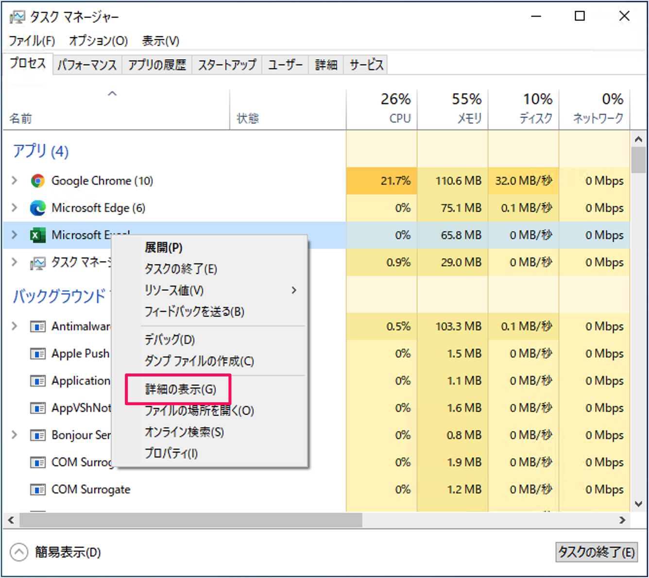Click the AppVShNot process icon
The height and width of the screenshot is (578, 649).
click(37, 408)
